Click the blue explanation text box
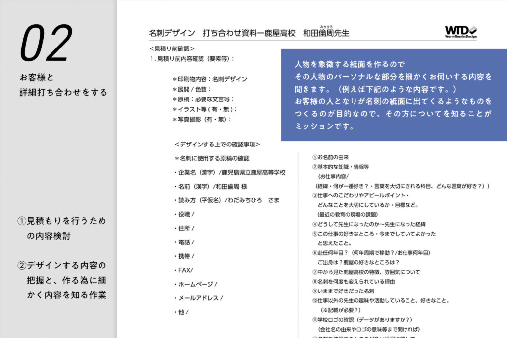Screen dimensions: 507x338 394,95
